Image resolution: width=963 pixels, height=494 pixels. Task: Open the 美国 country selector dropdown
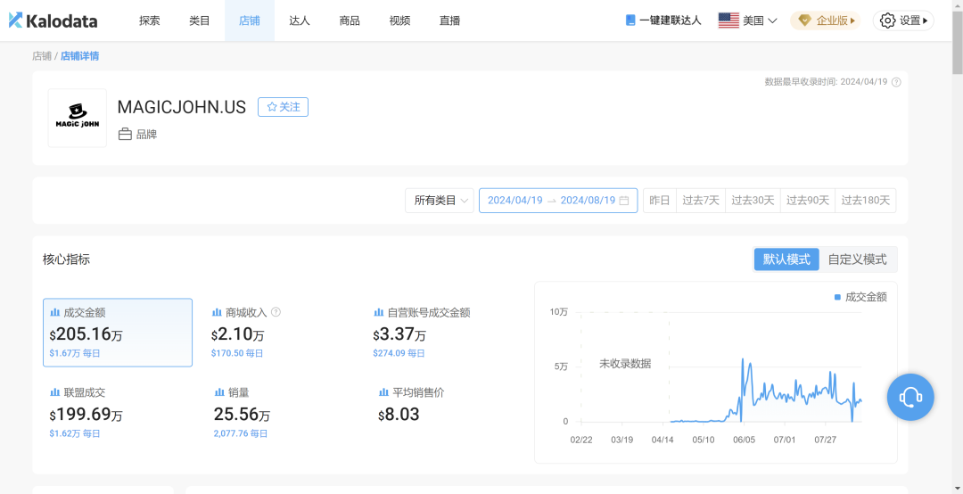coord(747,21)
